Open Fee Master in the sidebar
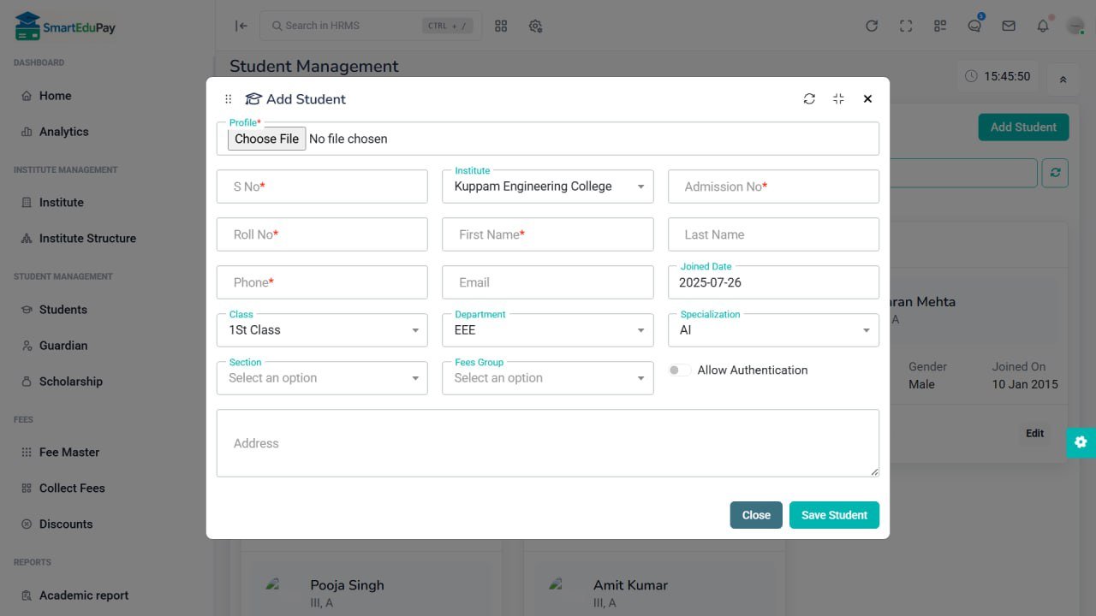 click(69, 452)
